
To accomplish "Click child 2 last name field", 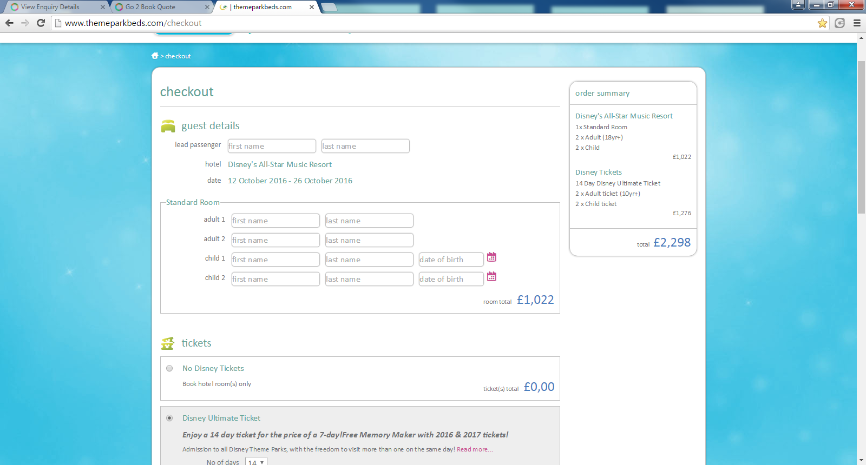I will pos(369,279).
